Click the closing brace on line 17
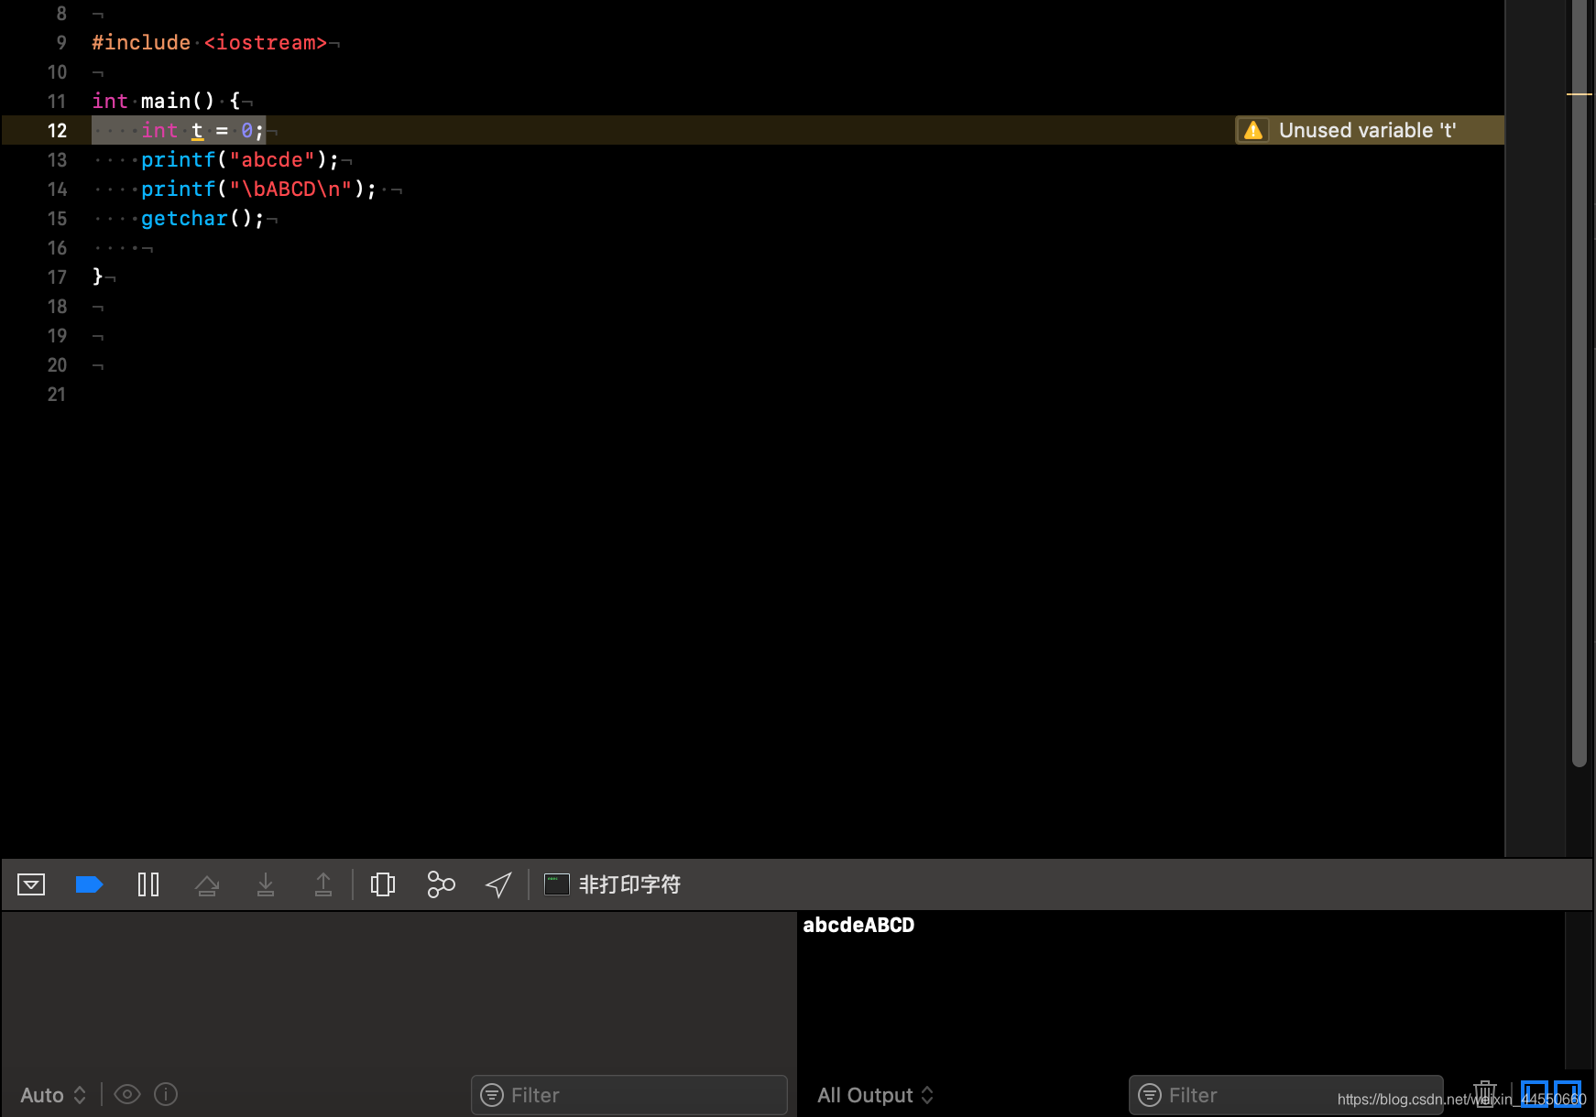 point(97,277)
